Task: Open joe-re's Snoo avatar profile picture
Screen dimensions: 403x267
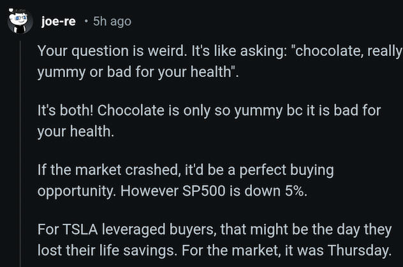Action: click(x=20, y=21)
